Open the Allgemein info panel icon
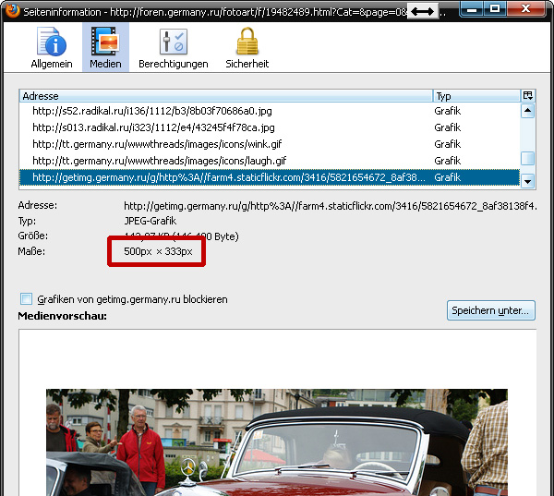The image size is (554, 496). pyautogui.click(x=52, y=47)
